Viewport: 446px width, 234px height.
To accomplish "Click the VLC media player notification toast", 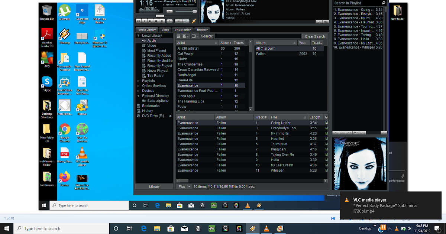I will tap(391, 205).
